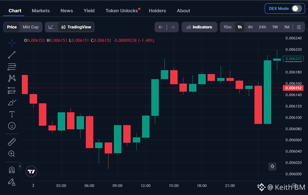
Task: Click the 09:00 time axis label
Action: [118, 185]
